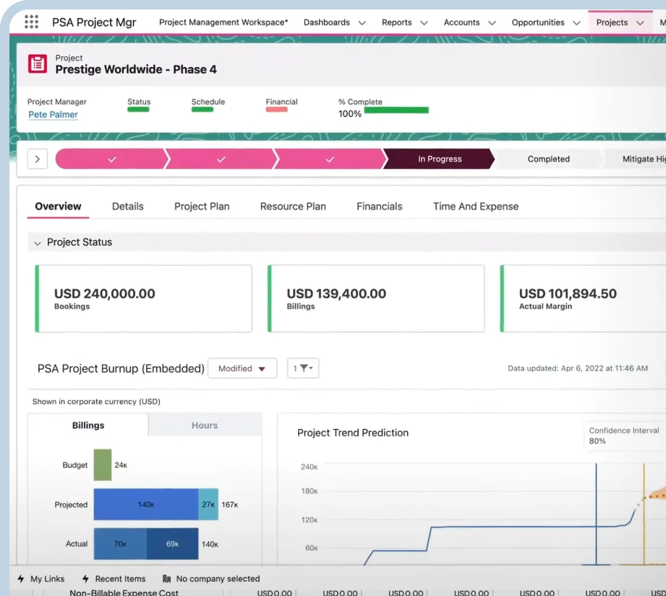Expand the Dashboards menu chevron
The width and height of the screenshot is (666, 596).
coord(362,23)
